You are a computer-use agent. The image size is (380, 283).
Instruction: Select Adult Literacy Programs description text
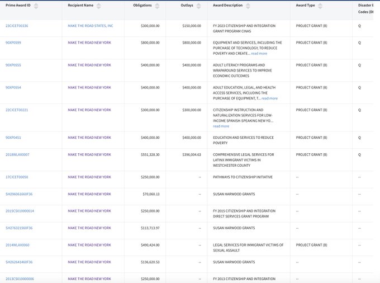point(243,70)
